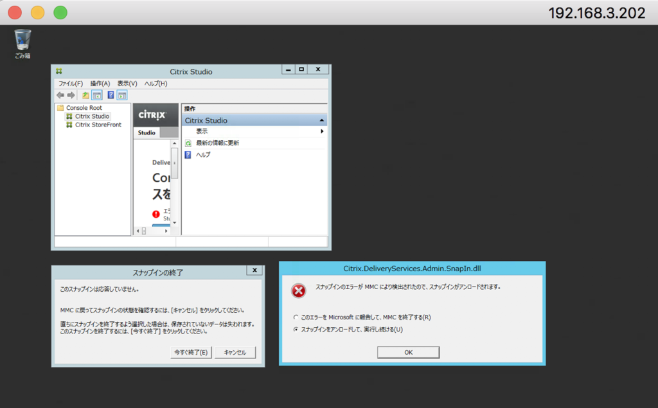Click 今すぐ終了(E) button
This screenshot has height=408, width=658.
pos(191,353)
